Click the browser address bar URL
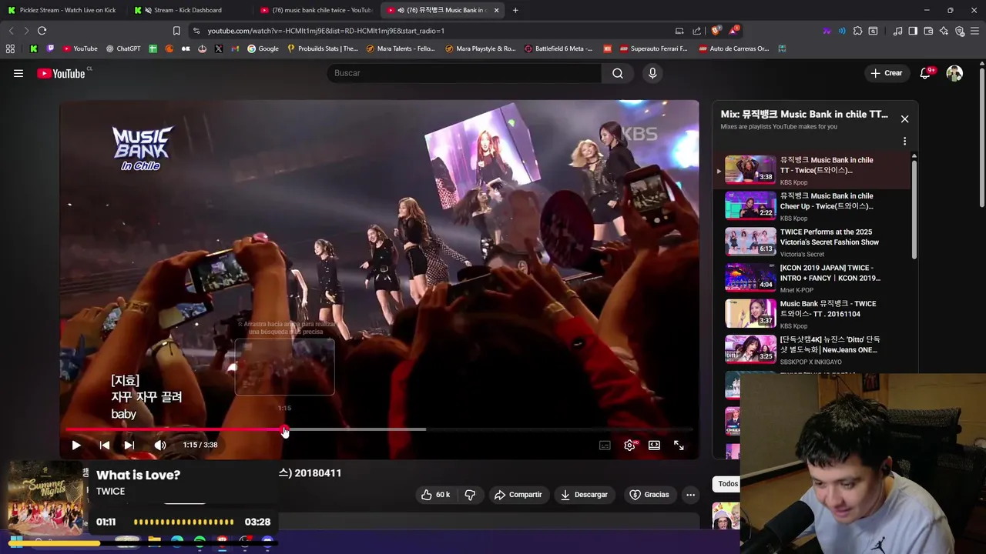This screenshot has height=554, width=986. pyautogui.click(x=325, y=31)
